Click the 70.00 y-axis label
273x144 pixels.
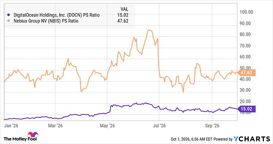[x=245, y=45]
